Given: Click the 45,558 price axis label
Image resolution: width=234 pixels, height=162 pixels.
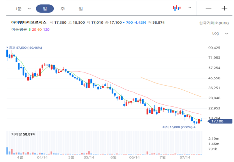Looking at the screenshot, I should [x=214, y=78].
